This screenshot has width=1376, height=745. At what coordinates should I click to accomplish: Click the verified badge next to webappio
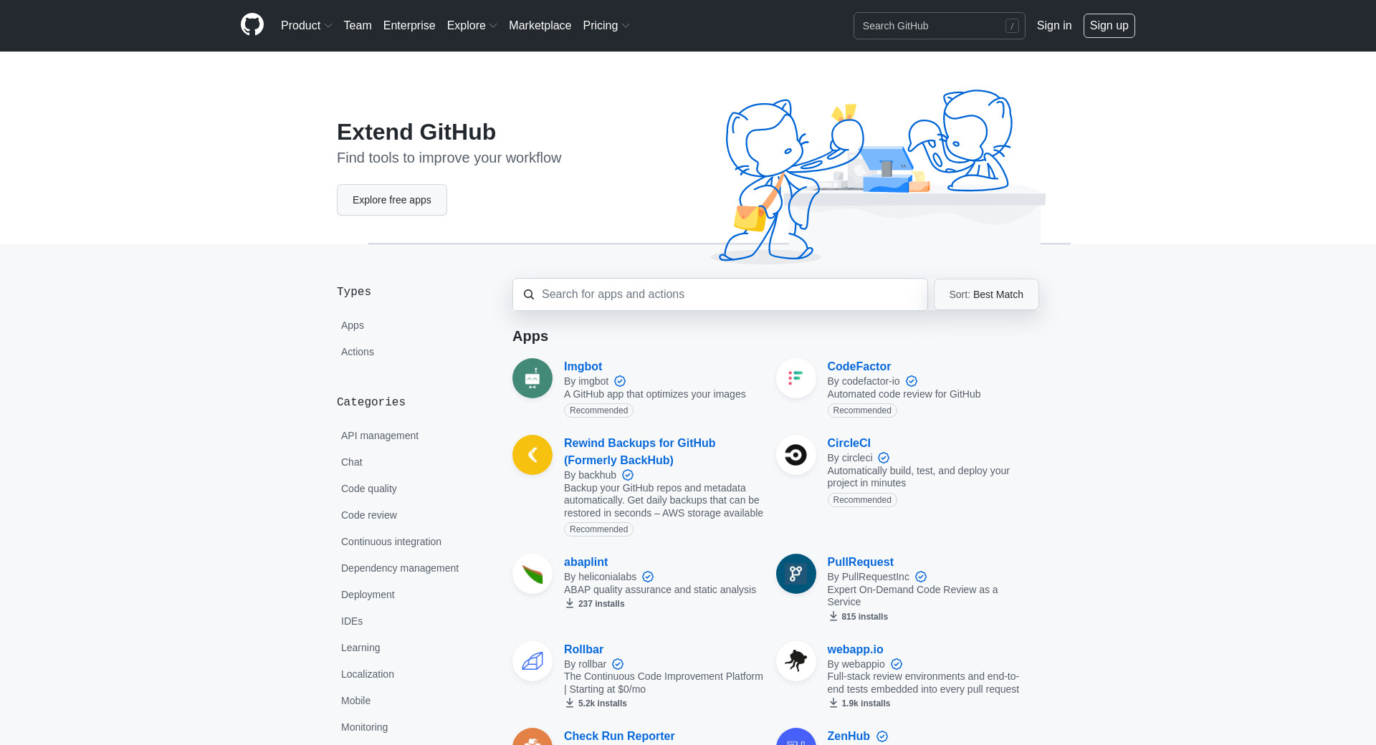point(897,665)
